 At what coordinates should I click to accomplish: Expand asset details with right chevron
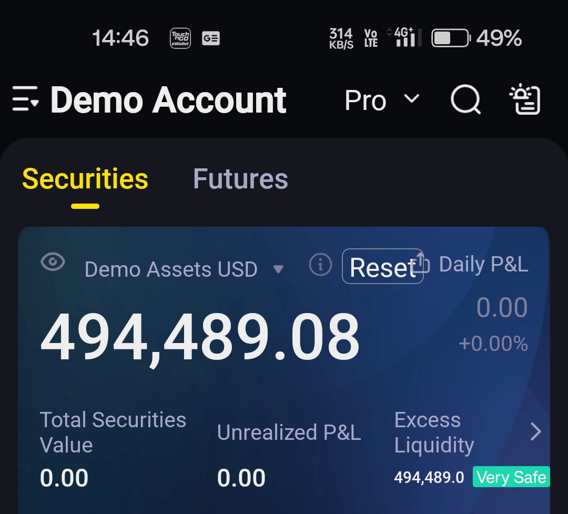(x=535, y=431)
